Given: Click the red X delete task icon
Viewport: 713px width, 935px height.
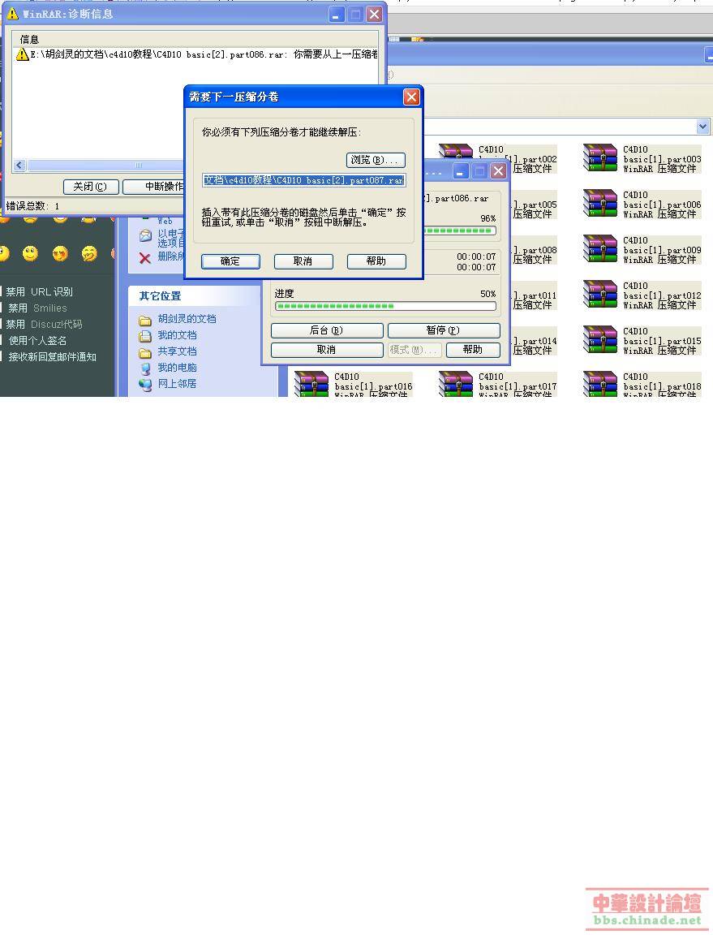Looking at the screenshot, I should tap(144, 257).
